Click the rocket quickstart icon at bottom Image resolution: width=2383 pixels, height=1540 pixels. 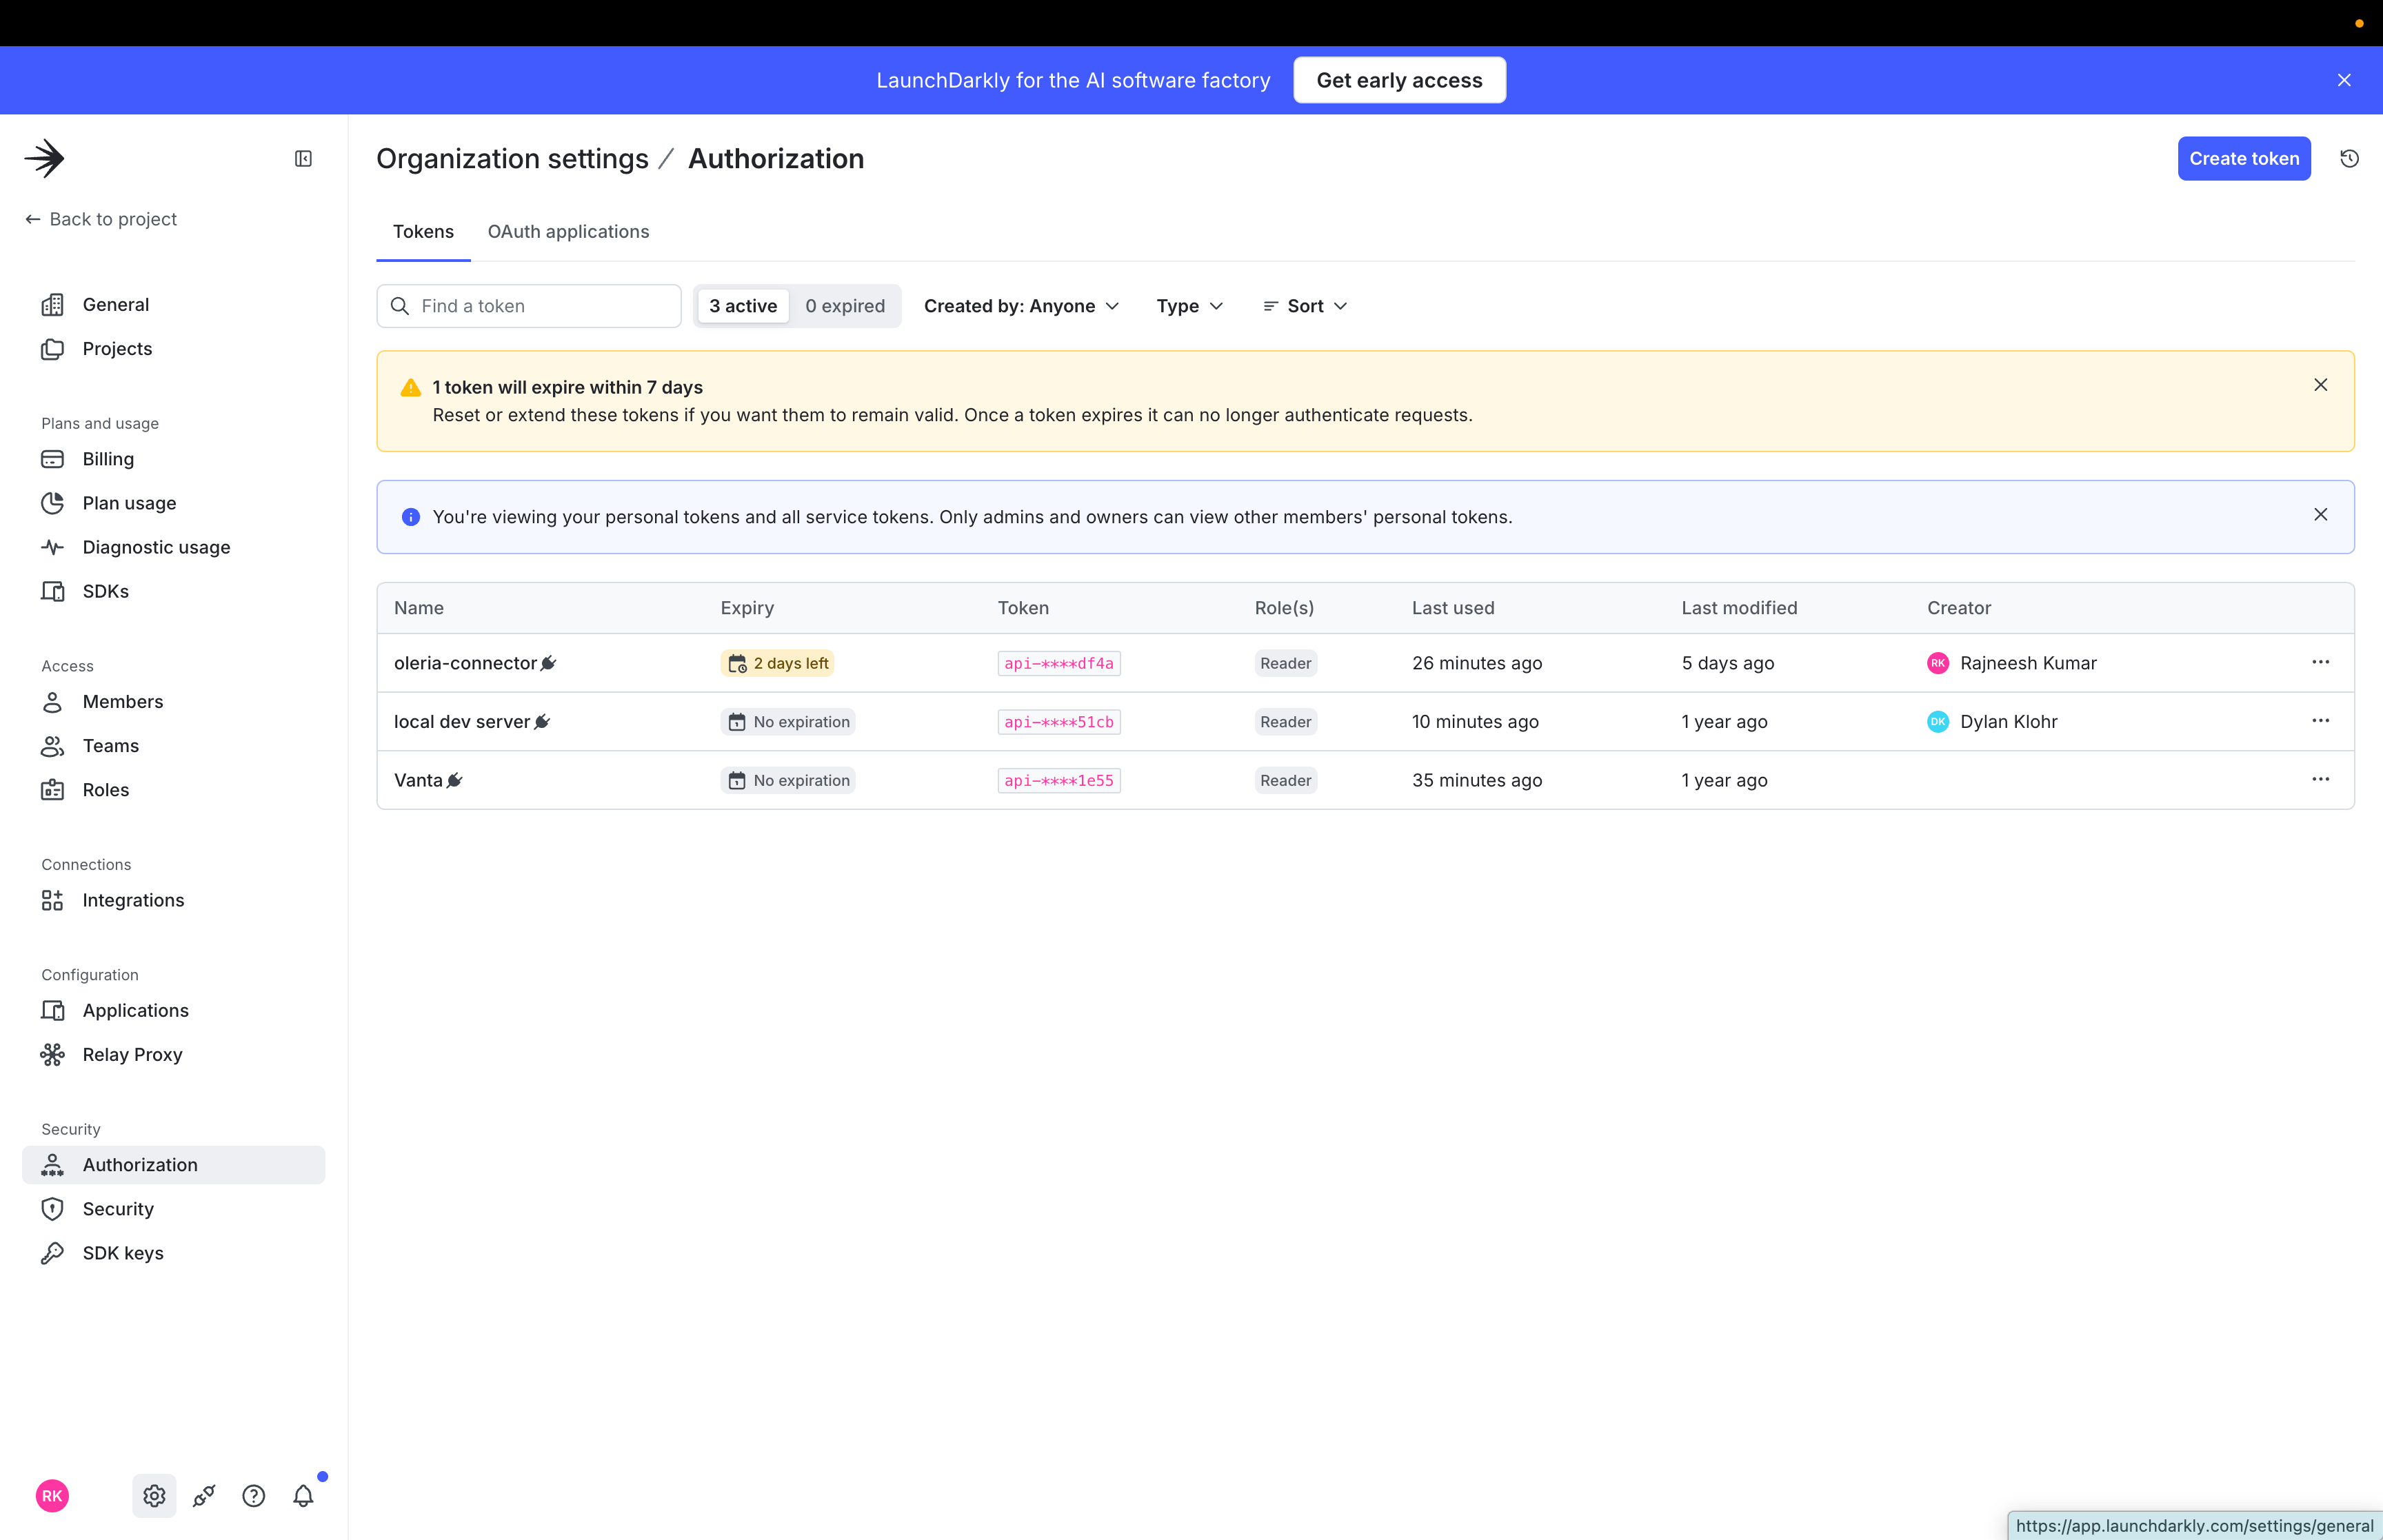click(x=204, y=1495)
